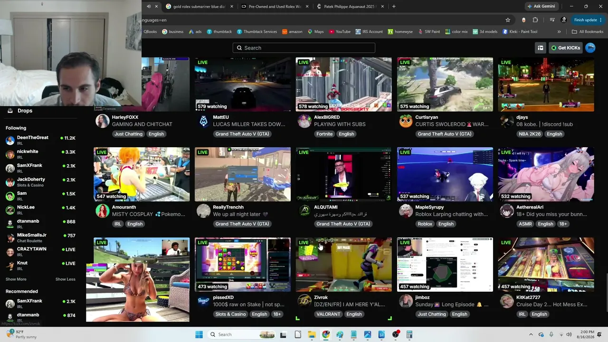Open the Windows Start menu
608x342 pixels.
199,334
